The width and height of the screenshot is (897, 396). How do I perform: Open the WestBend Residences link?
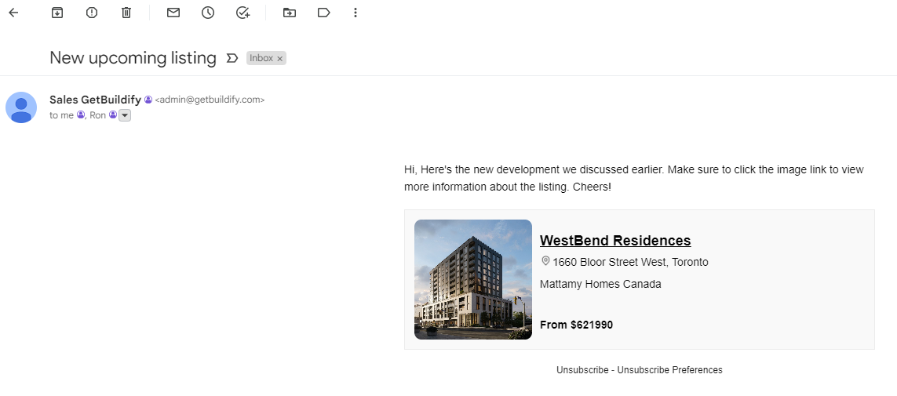coord(615,241)
